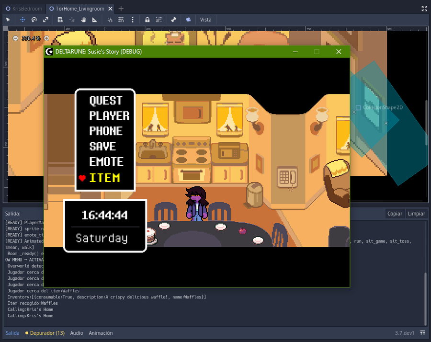Lock the selected node with padlock icon

147,20
